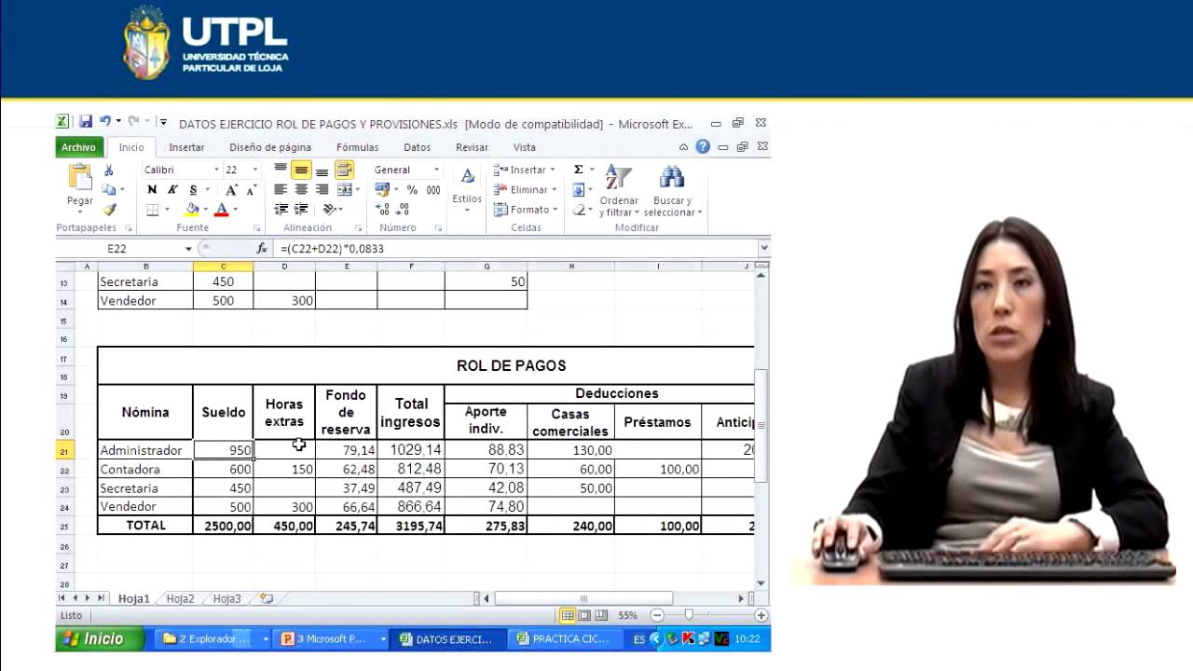Apply thousands separator 000 style

[x=433, y=190]
